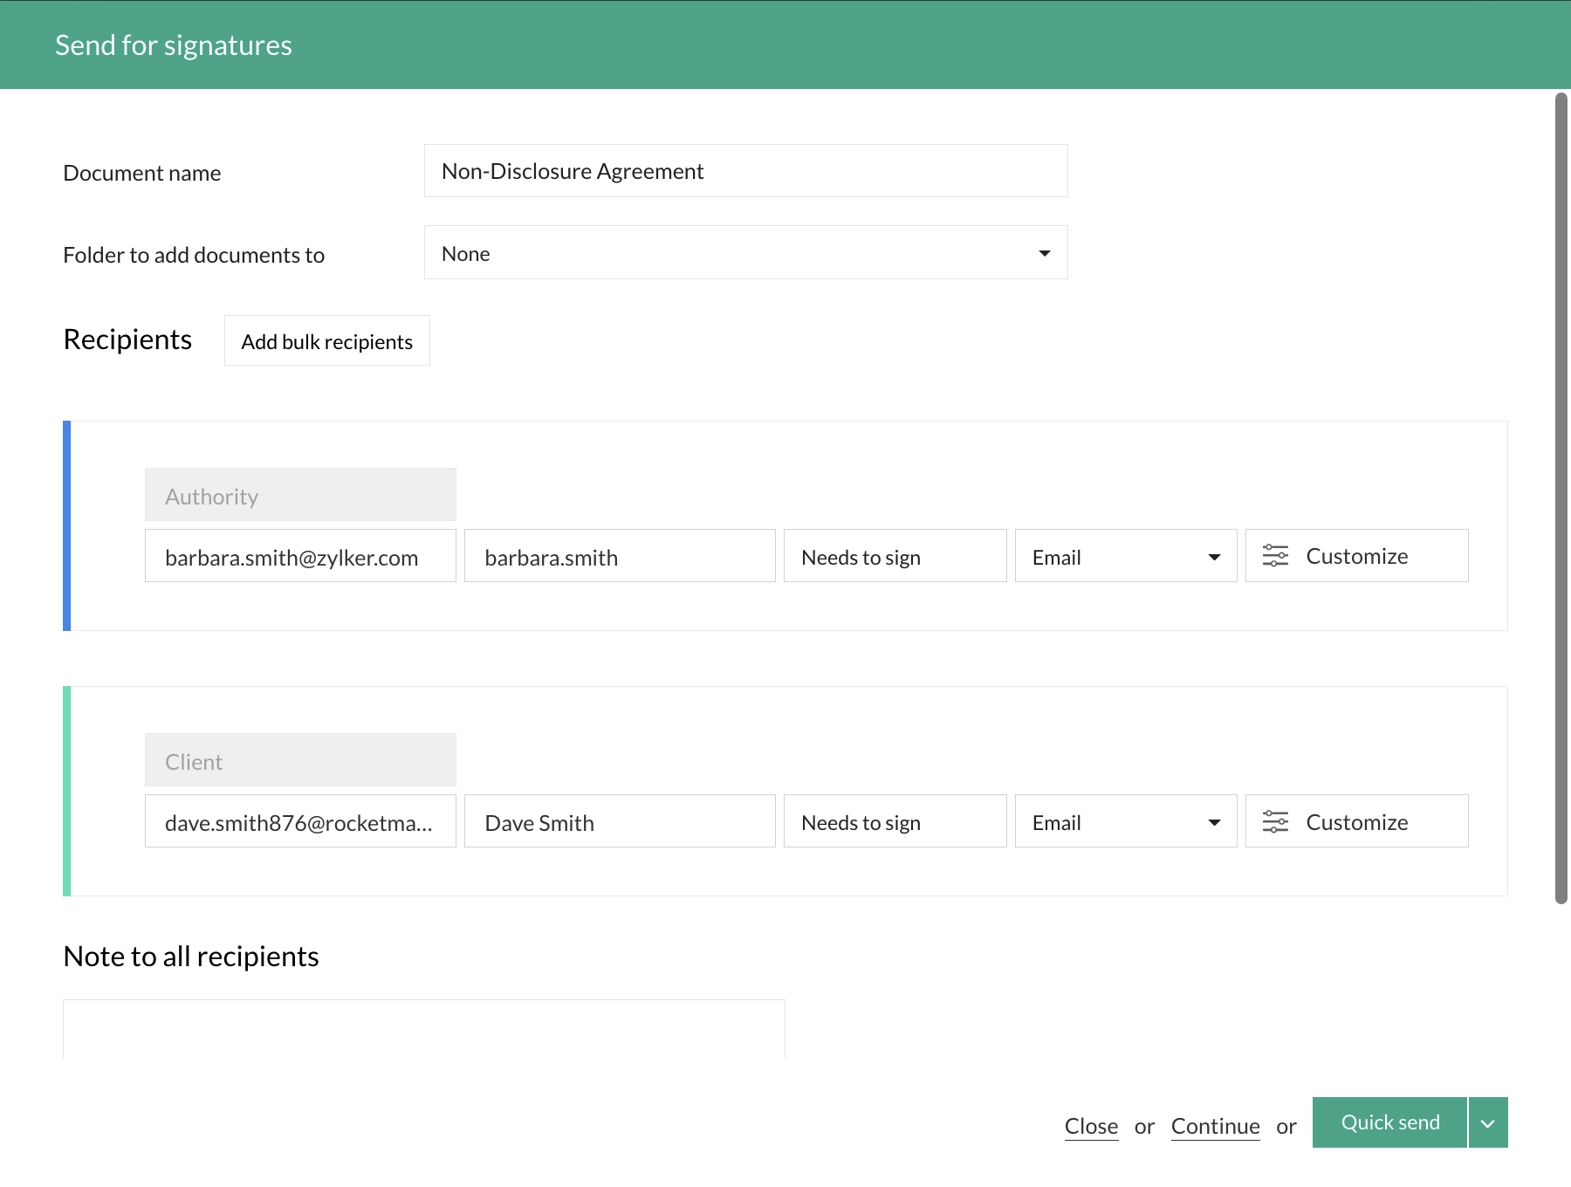This screenshot has width=1571, height=1187.
Task: Select the barbara.smith name field
Action: click(x=620, y=557)
